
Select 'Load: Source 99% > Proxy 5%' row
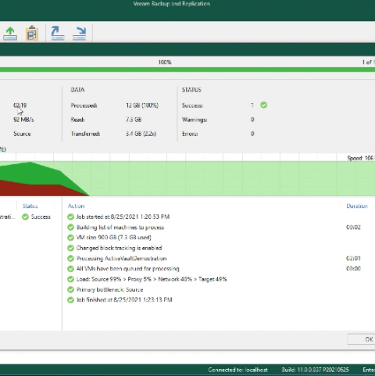[x=221, y=279]
